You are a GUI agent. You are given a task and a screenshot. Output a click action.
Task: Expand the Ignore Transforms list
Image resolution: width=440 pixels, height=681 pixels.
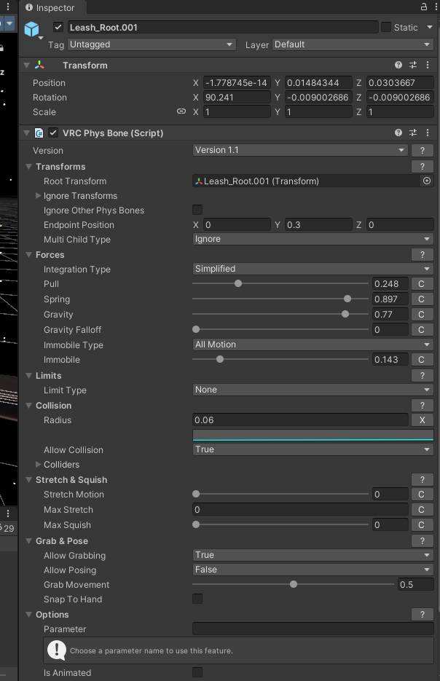[38, 195]
